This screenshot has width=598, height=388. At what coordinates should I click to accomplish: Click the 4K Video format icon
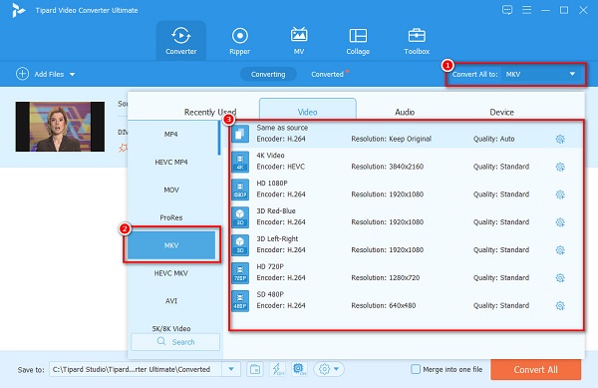tap(240, 162)
